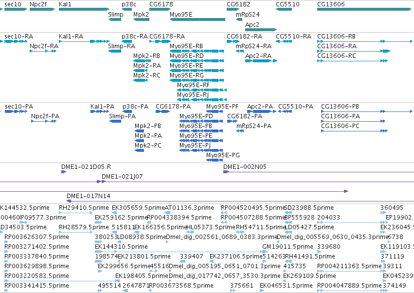Screen dimensions: 414x293
Task: Click the CG6178 gene label
Action: [x=162, y=4]
